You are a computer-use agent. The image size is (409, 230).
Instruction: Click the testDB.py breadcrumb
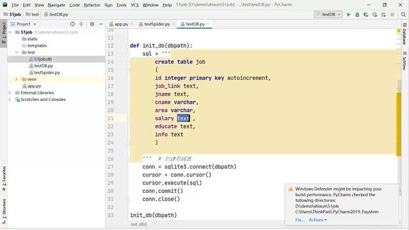point(56,15)
